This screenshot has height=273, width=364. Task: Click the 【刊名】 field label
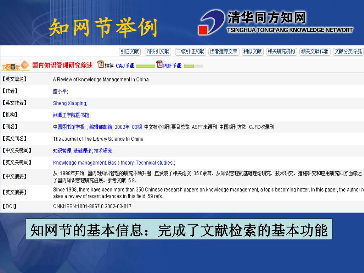pyautogui.click(x=10, y=127)
